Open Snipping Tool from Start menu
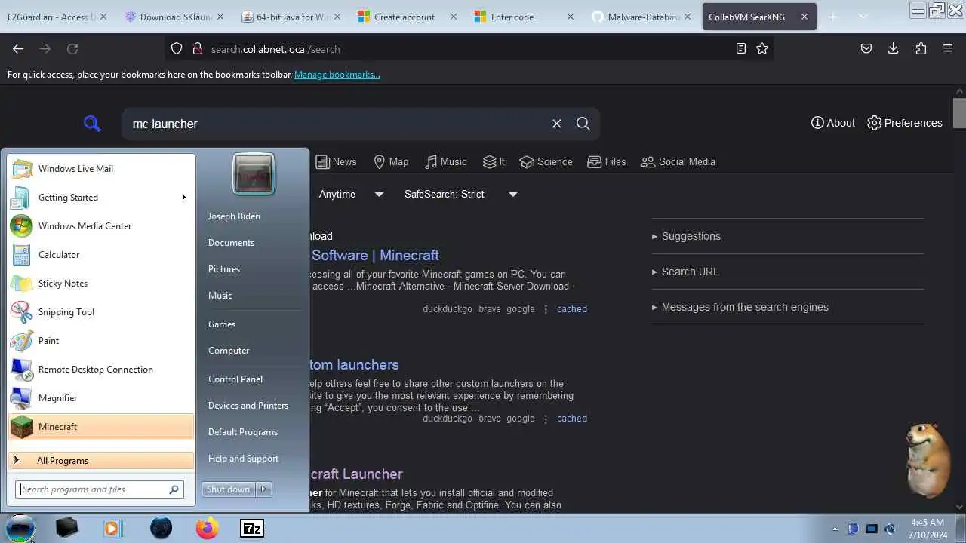Screen dimensions: 966x543 coord(101,312)
